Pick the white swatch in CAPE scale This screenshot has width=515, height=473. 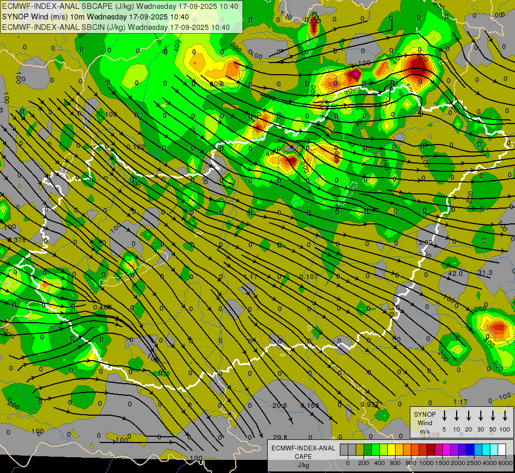click(x=501, y=449)
